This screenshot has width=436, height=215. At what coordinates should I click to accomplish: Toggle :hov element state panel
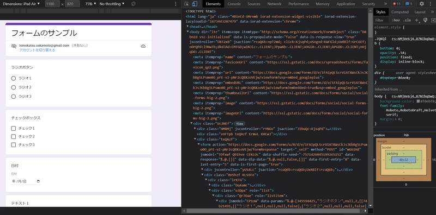click(x=396, y=20)
